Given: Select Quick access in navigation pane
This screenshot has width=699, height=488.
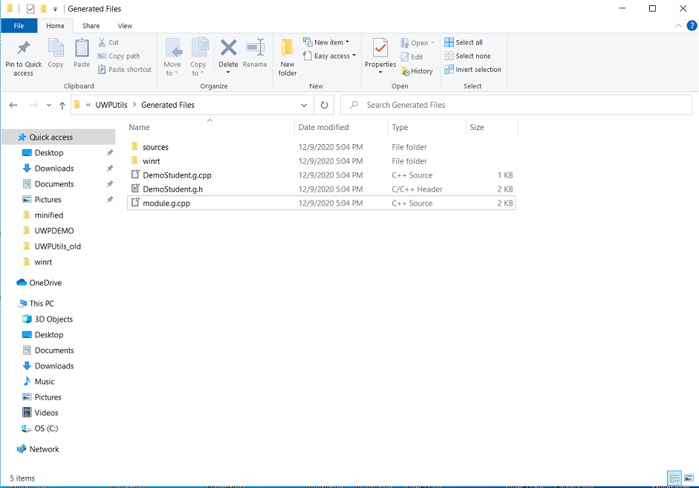Looking at the screenshot, I should point(59,137).
